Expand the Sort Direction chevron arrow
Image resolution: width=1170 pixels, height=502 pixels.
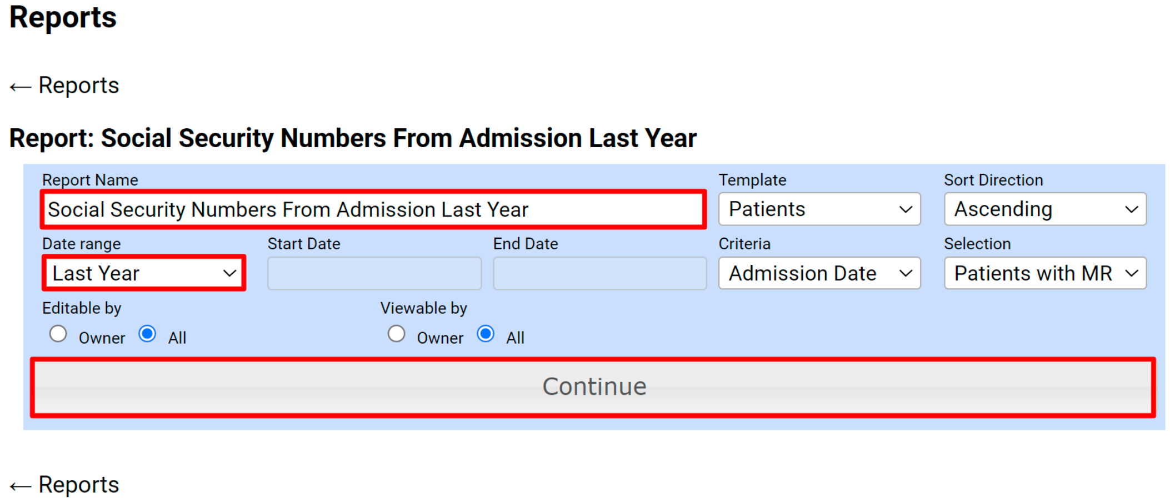click(x=1132, y=209)
